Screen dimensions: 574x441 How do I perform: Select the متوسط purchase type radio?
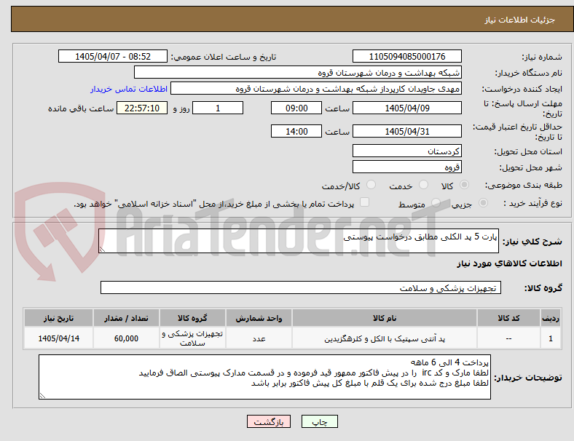point(436,202)
